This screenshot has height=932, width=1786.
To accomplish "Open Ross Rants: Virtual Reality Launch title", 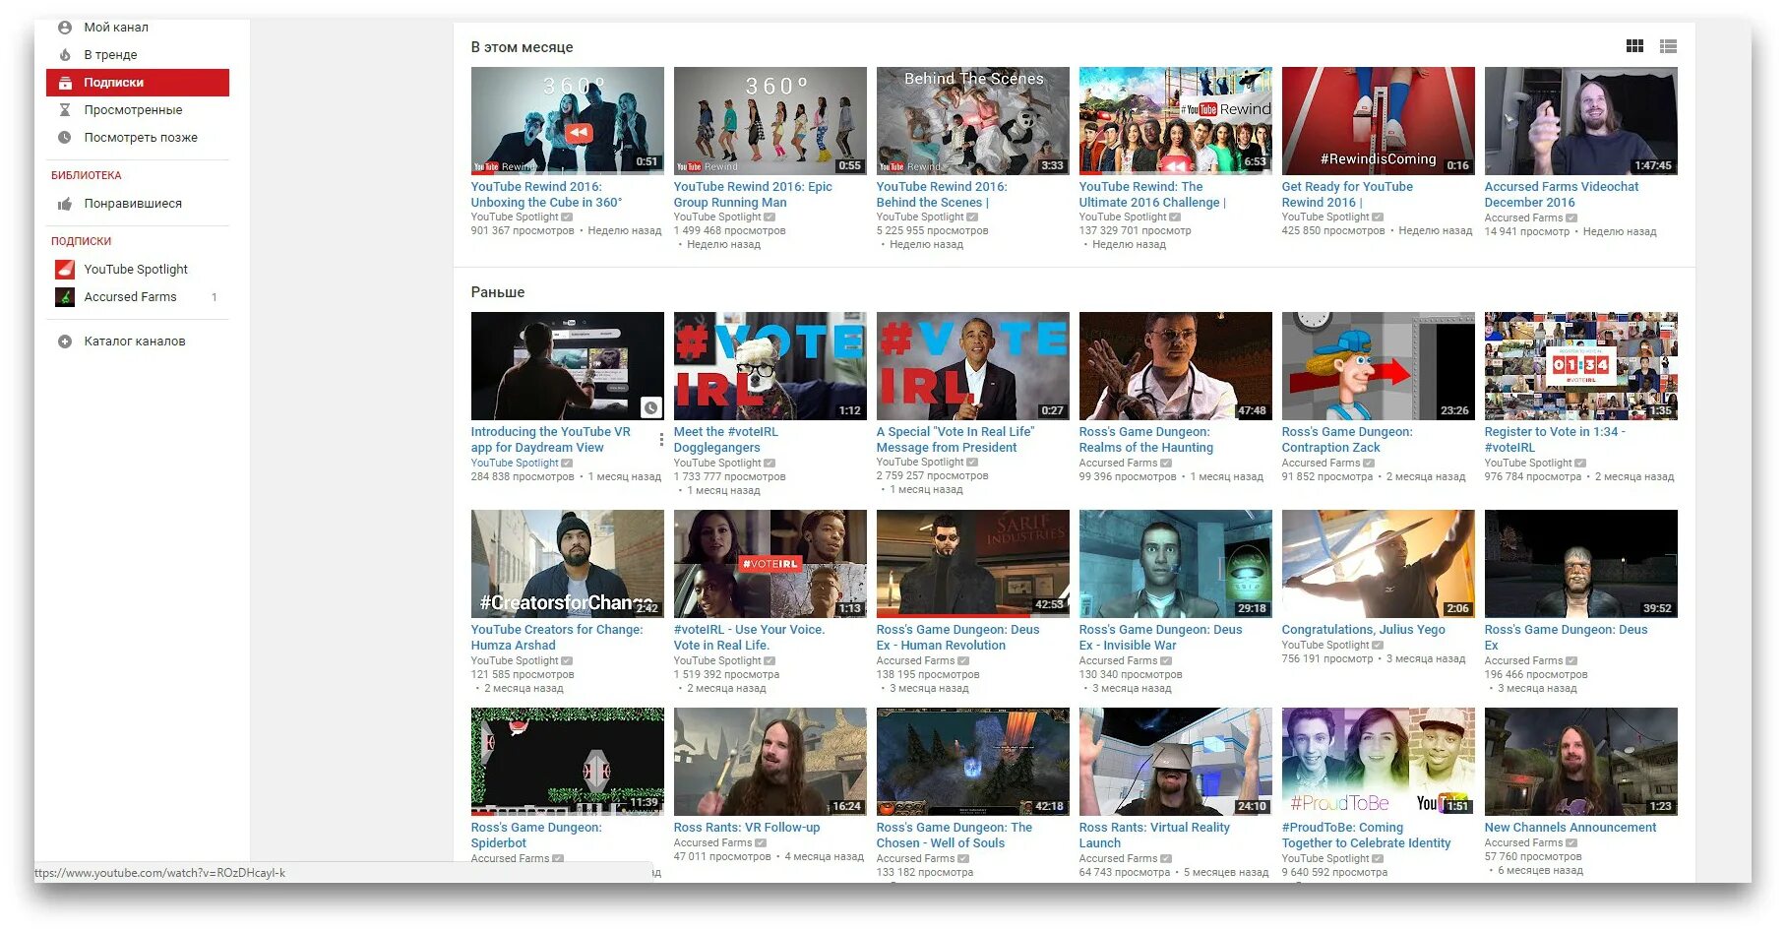I will (x=1154, y=836).
